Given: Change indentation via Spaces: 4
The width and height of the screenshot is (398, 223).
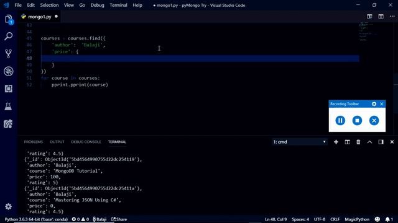Looking at the screenshot, I should [300, 219].
